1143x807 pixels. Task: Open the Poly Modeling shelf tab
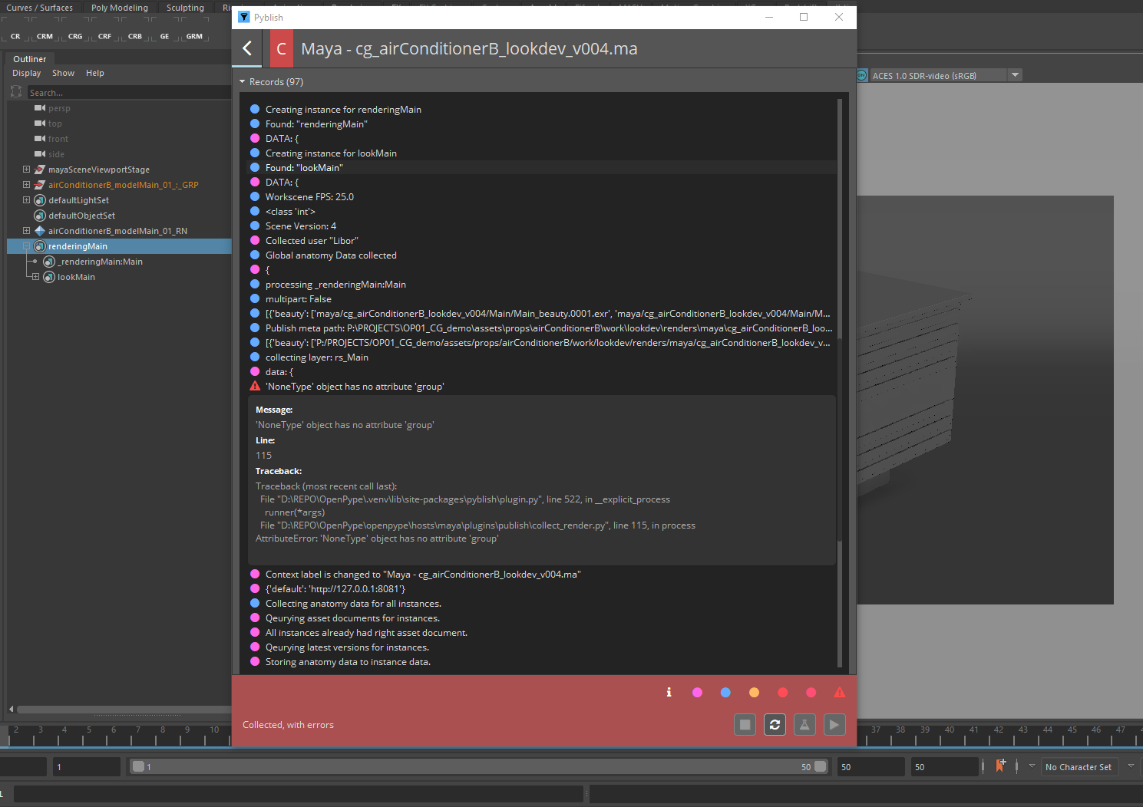pyautogui.click(x=120, y=8)
